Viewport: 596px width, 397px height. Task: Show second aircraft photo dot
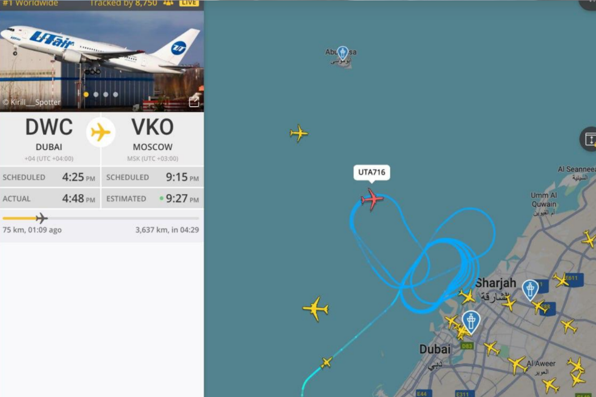pos(96,94)
